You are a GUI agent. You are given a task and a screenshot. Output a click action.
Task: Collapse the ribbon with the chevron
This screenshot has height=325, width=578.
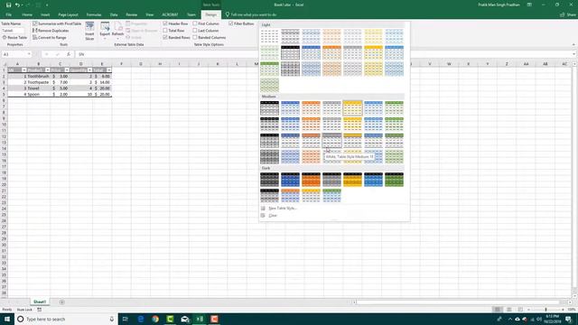click(x=573, y=44)
